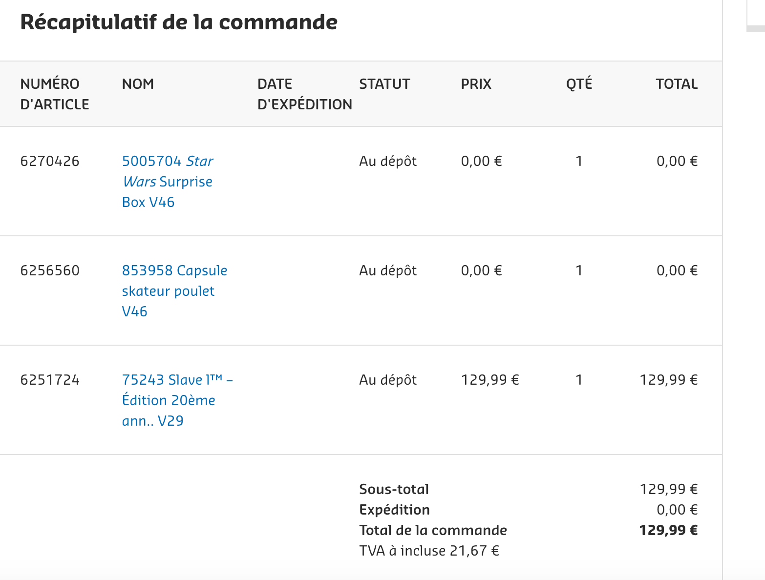Click article number 6256560
Screen dimensions: 765x580
click(x=50, y=270)
